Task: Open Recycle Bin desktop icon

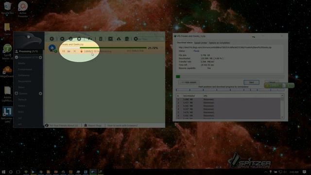Action: pyautogui.click(x=7, y=8)
